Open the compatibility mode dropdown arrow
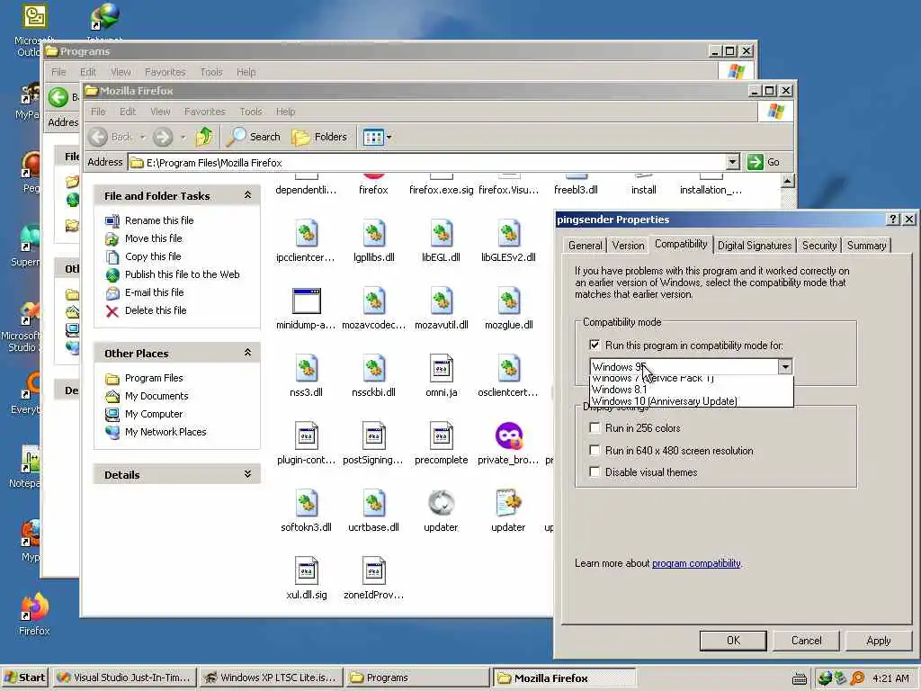The height and width of the screenshot is (691, 921). point(785,367)
